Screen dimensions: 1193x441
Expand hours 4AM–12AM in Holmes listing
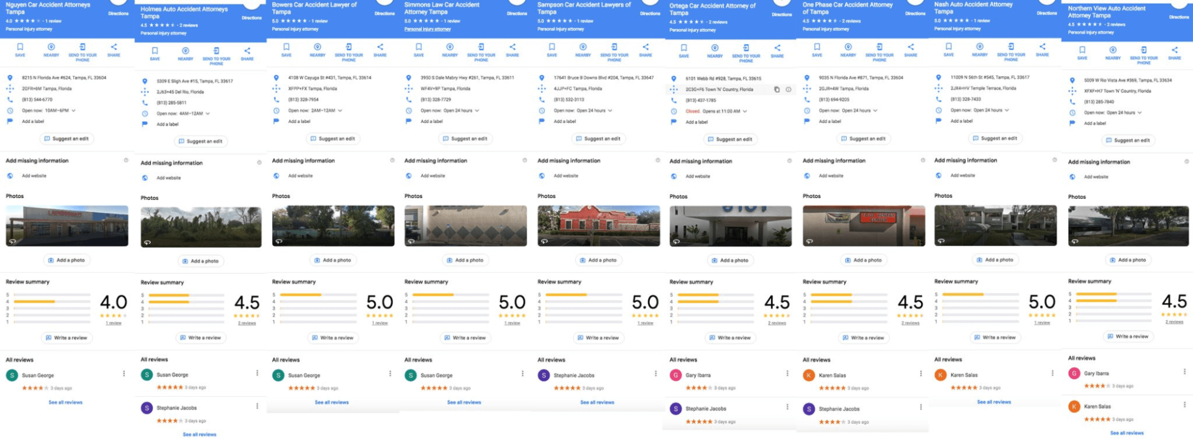pos(208,114)
